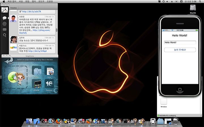The image size is (204, 127).
Task: Open the http://bit.ly/ViXqd link
Action: click(x=37, y=51)
